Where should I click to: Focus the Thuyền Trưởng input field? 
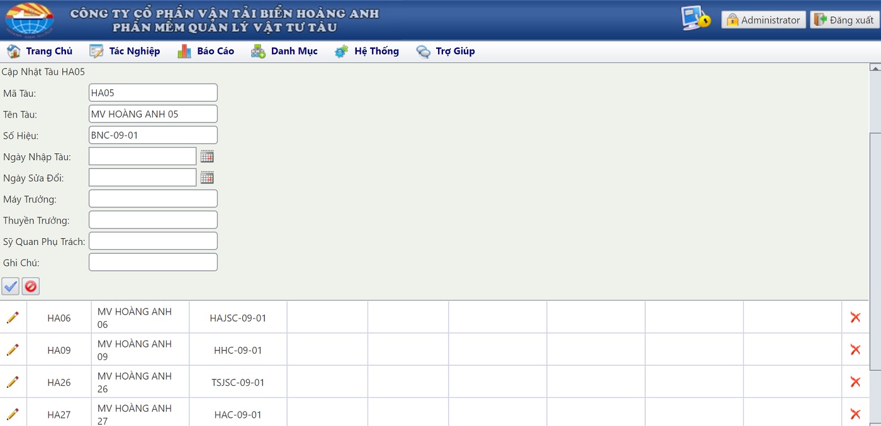(153, 220)
